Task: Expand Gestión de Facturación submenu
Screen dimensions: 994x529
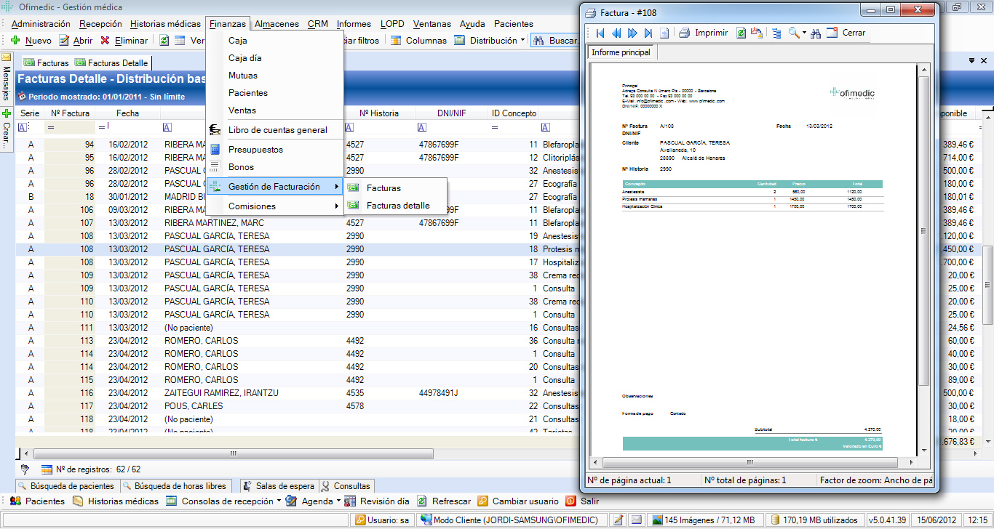Action: (x=275, y=187)
